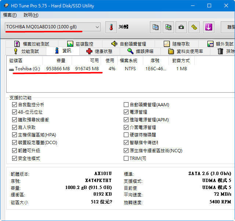This screenshot has height=221, width=235.
Task: Click the 953866 MB capacity value
Action: tap(58, 69)
